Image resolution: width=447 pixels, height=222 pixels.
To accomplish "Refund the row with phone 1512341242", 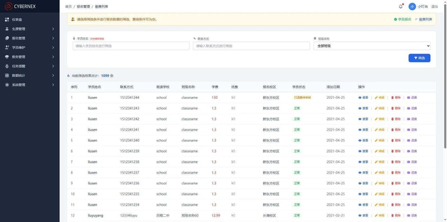I will point(412,119).
